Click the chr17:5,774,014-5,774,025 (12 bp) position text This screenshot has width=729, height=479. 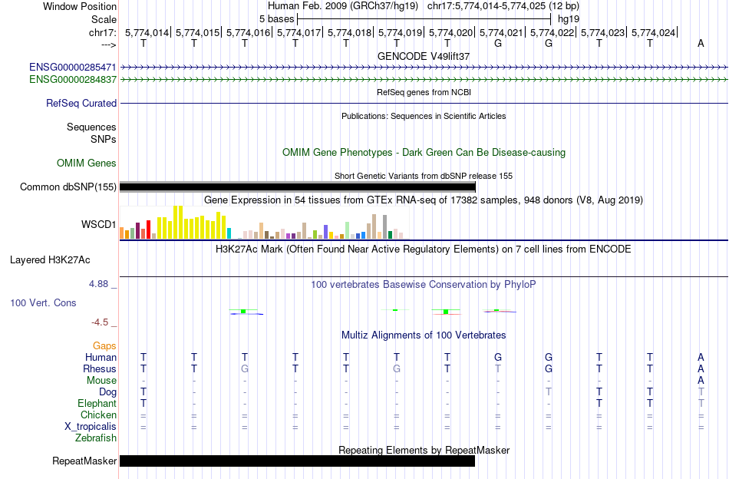click(x=503, y=6)
